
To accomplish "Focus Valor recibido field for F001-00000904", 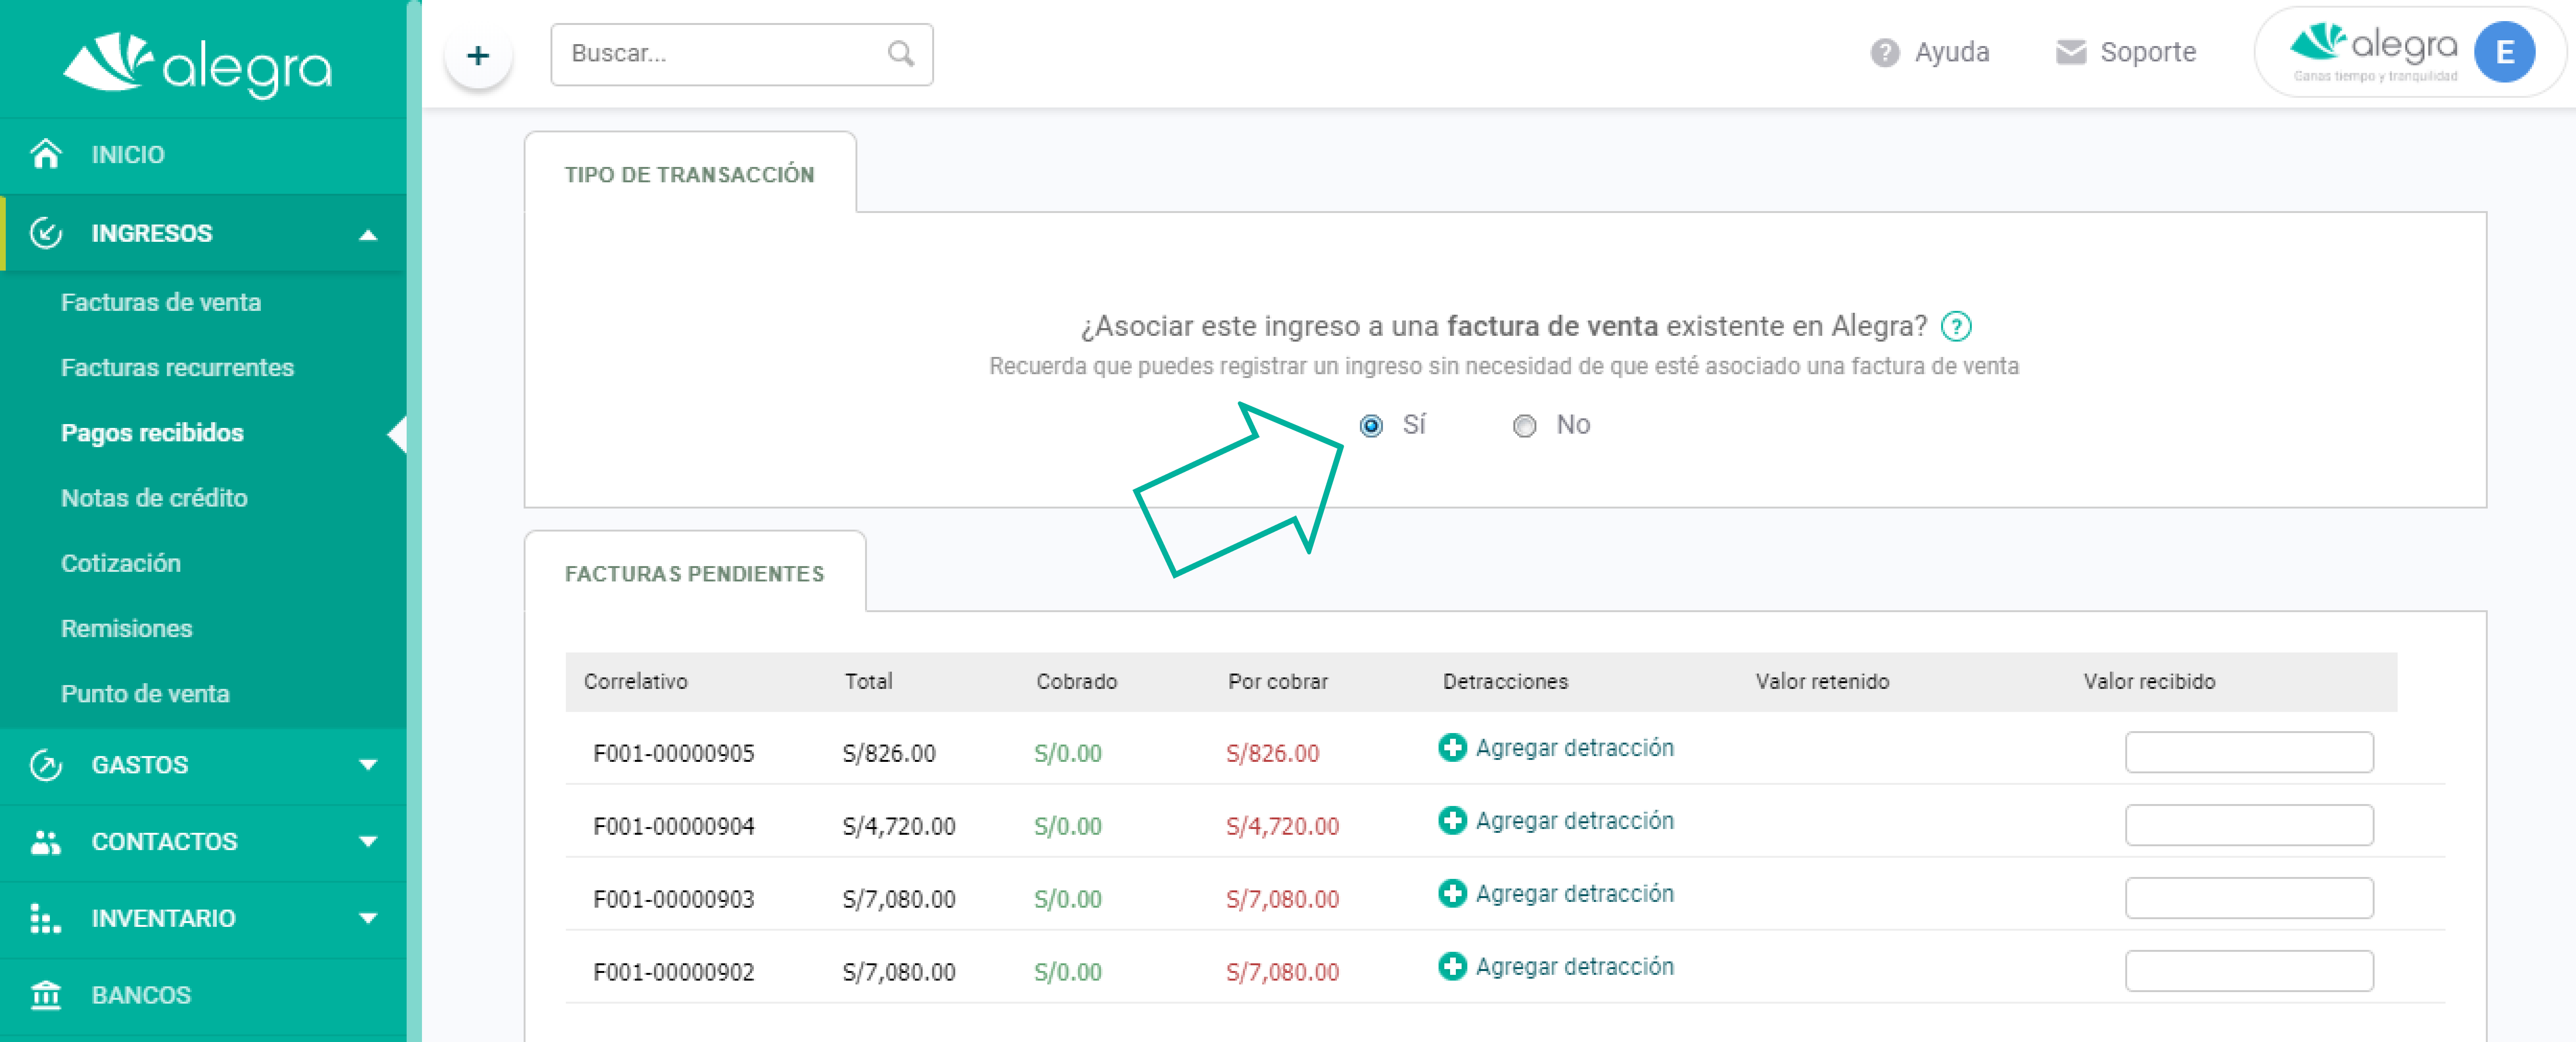I will coord(2248,825).
